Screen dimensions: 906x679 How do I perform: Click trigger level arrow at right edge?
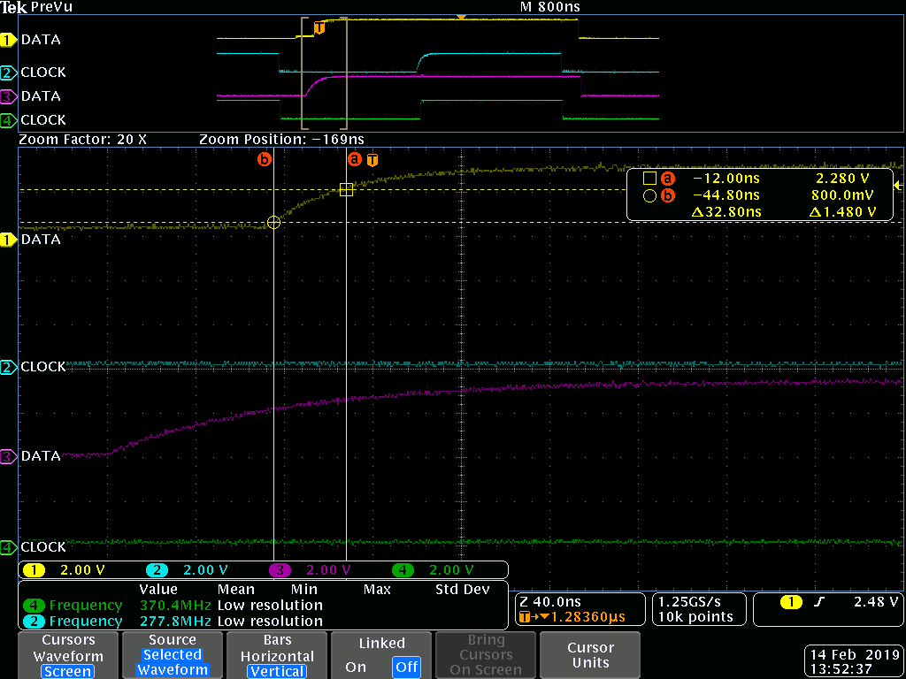(898, 186)
